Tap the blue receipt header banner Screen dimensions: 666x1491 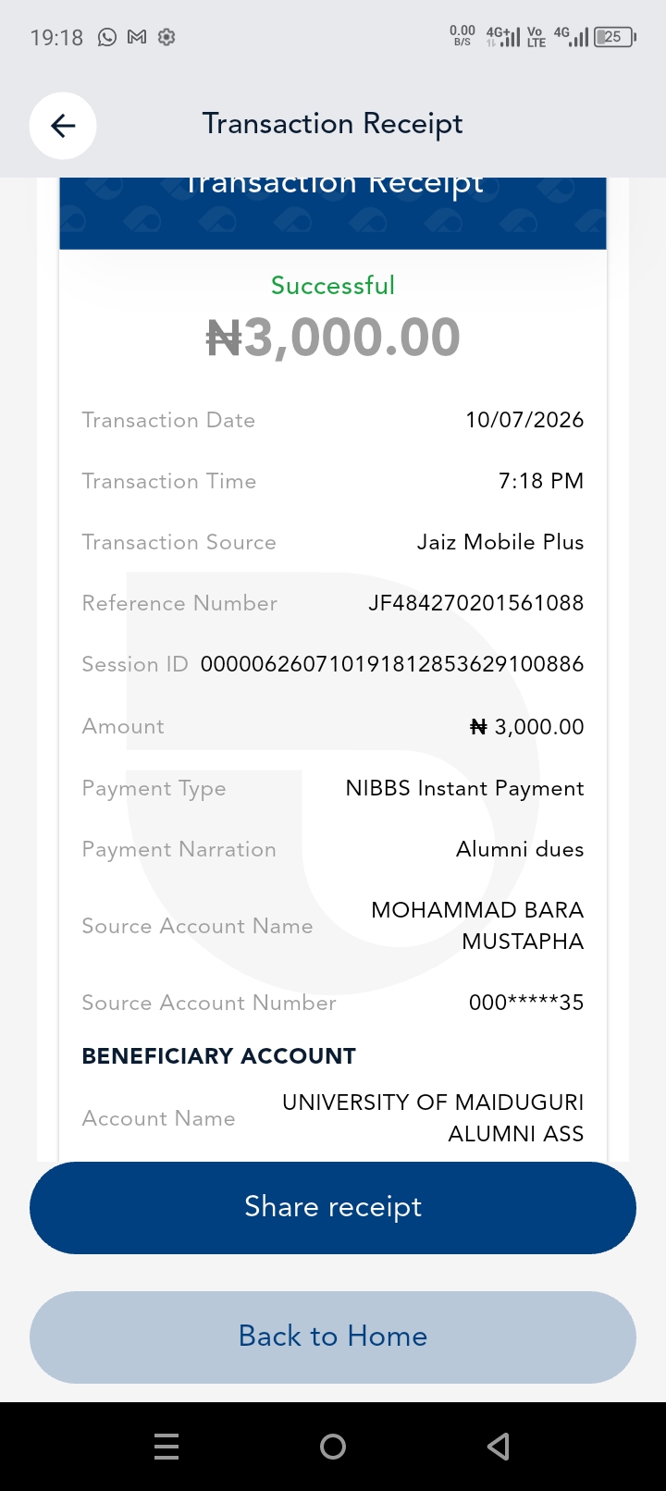pos(333,213)
